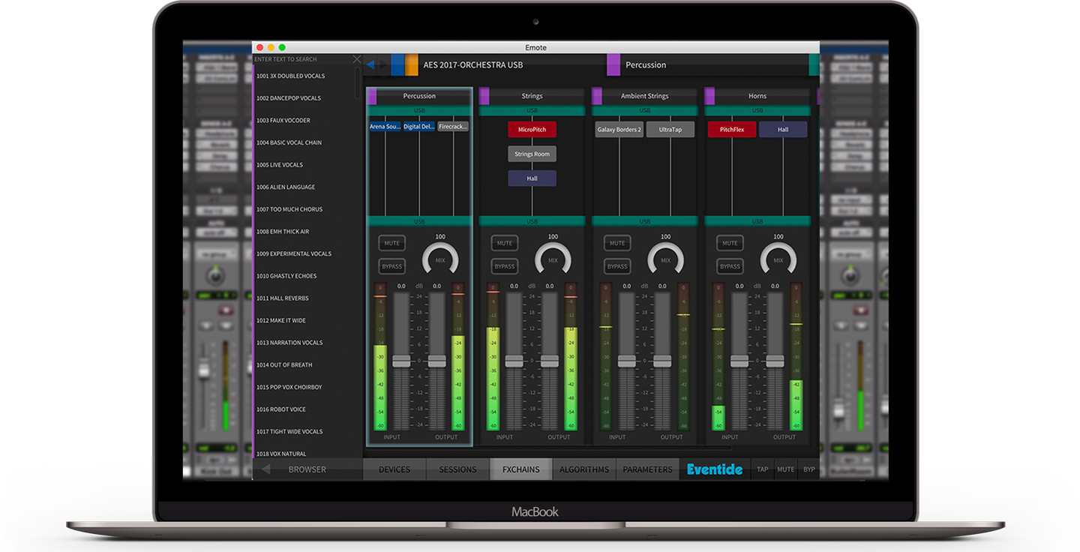The image size is (1080, 552).
Task: Switch to the FXCHAINS tab
Action: 521,469
